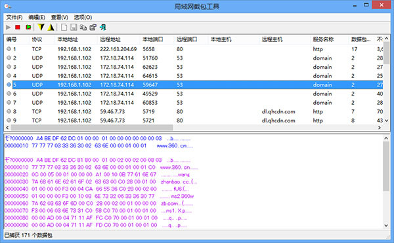Click the green restart capture icon
This screenshot has width=394, height=243.
pos(28,28)
